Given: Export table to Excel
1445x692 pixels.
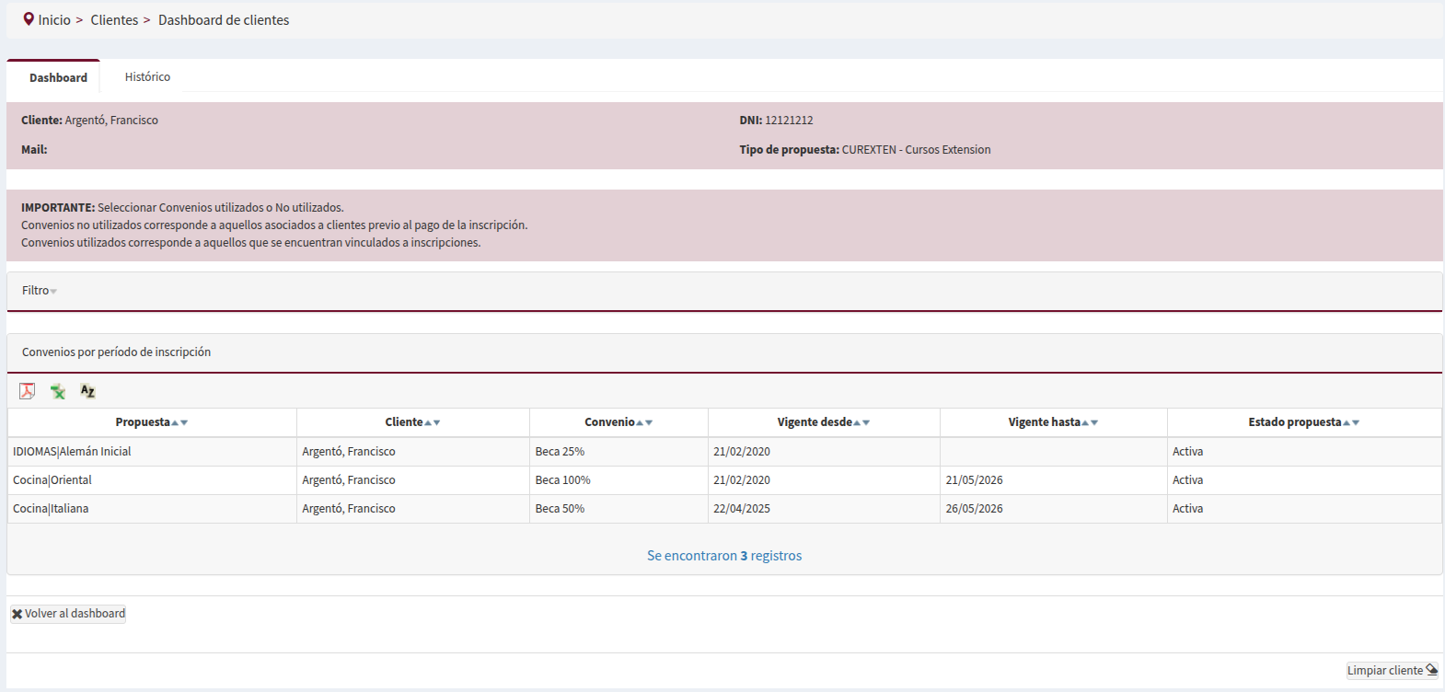Looking at the screenshot, I should pyautogui.click(x=58, y=391).
